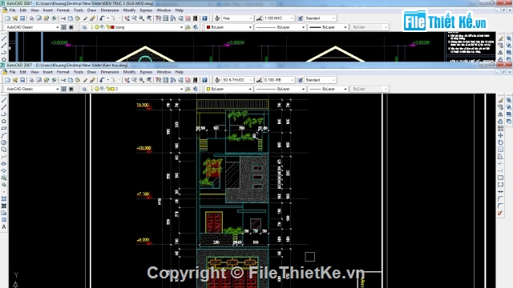Toggle layer 2 lightbulb on/off in lower window

[x=92, y=89]
